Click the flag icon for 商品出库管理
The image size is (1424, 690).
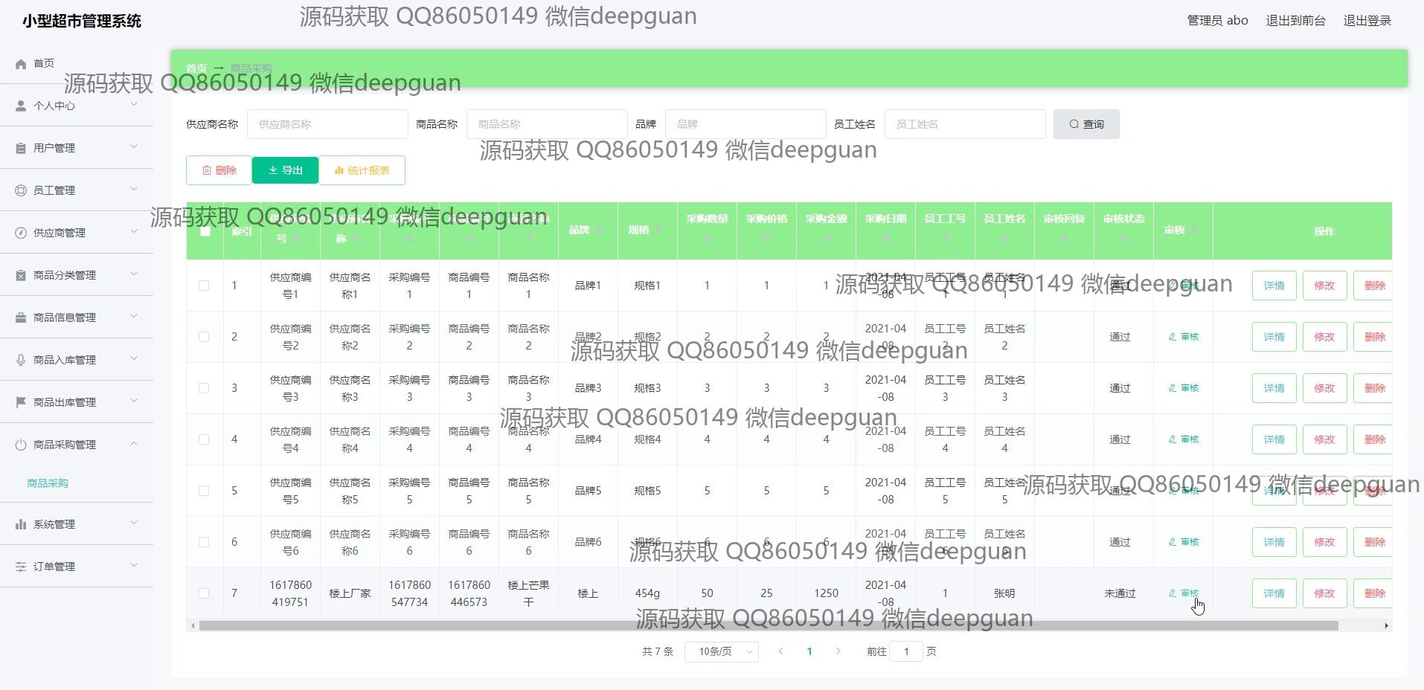point(21,403)
